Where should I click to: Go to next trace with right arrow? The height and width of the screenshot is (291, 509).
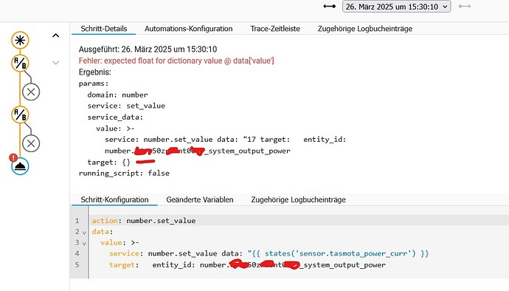click(465, 6)
